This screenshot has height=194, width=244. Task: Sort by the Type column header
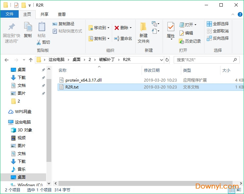pyautogui.click(x=187, y=70)
